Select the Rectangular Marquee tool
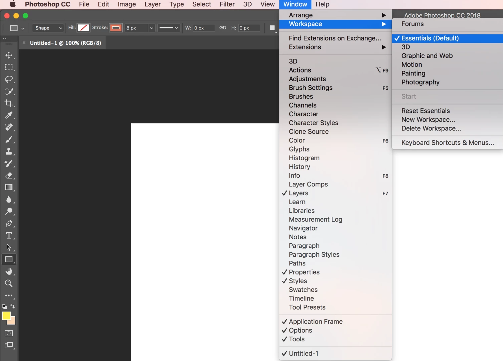 tap(9, 67)
